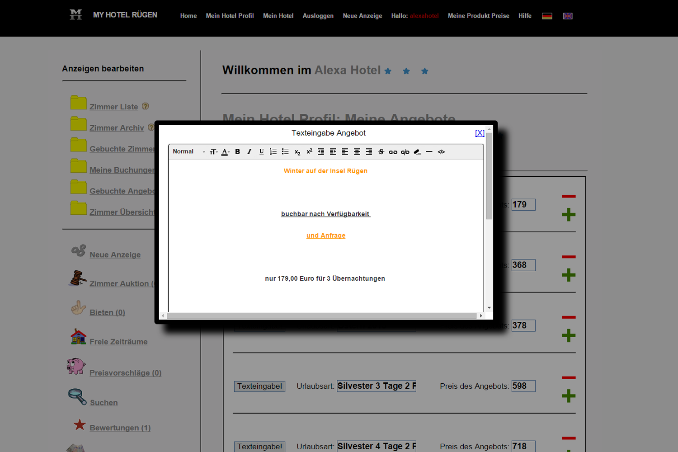
Task: Insert a numbered list
Action: click(x=273, y=152)
